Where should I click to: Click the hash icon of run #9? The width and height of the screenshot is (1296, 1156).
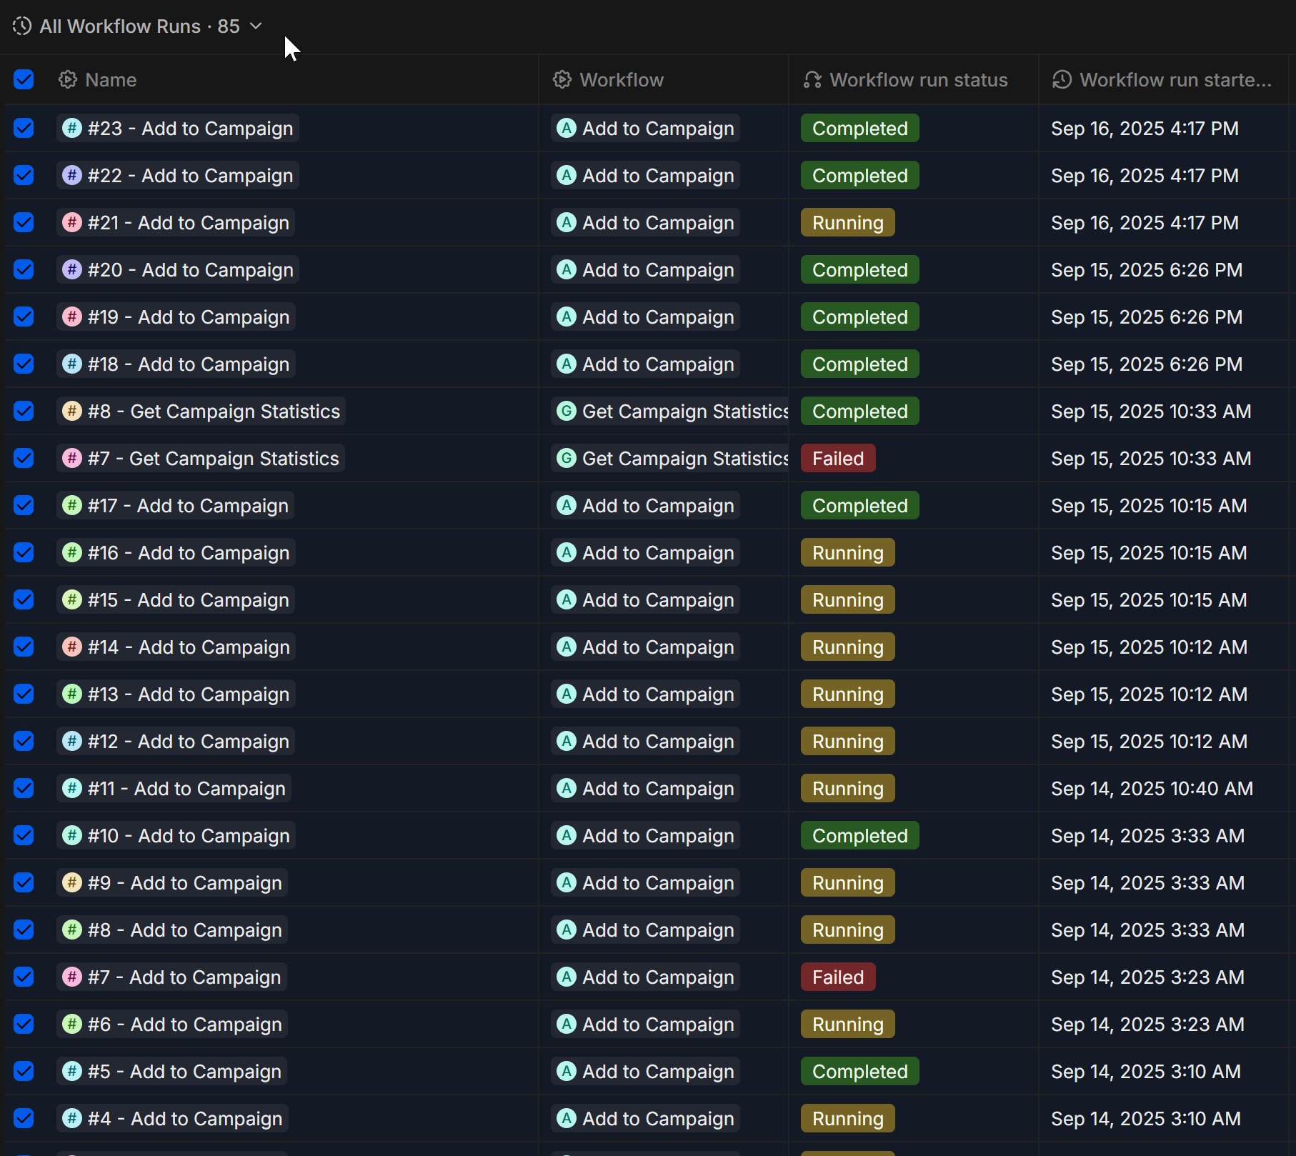click(72, 882)
